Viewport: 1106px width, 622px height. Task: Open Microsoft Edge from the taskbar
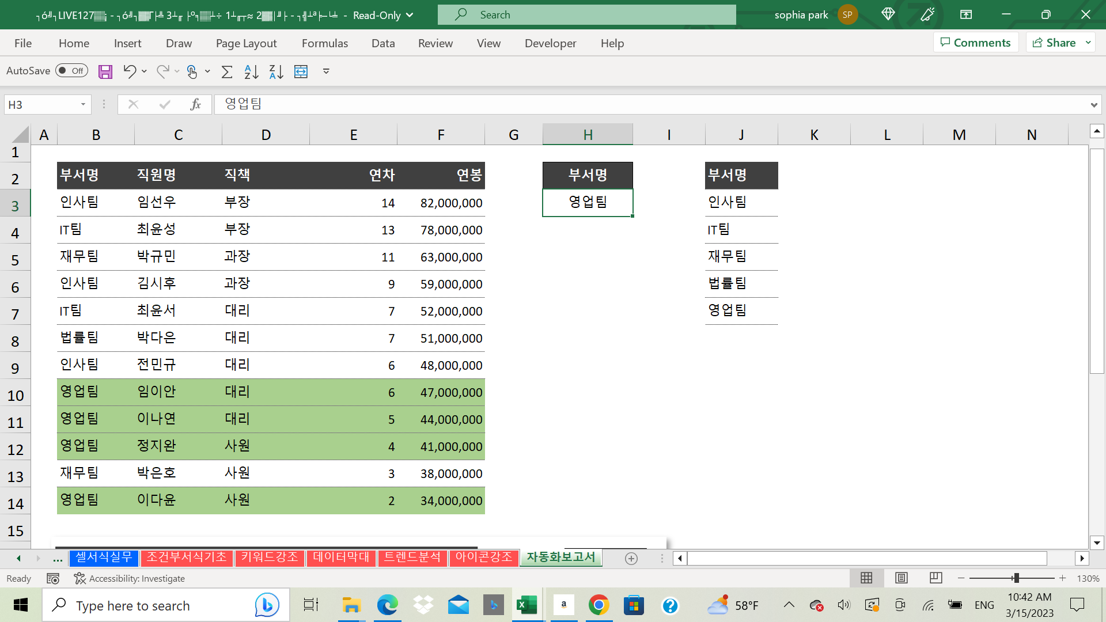(387, 605)
